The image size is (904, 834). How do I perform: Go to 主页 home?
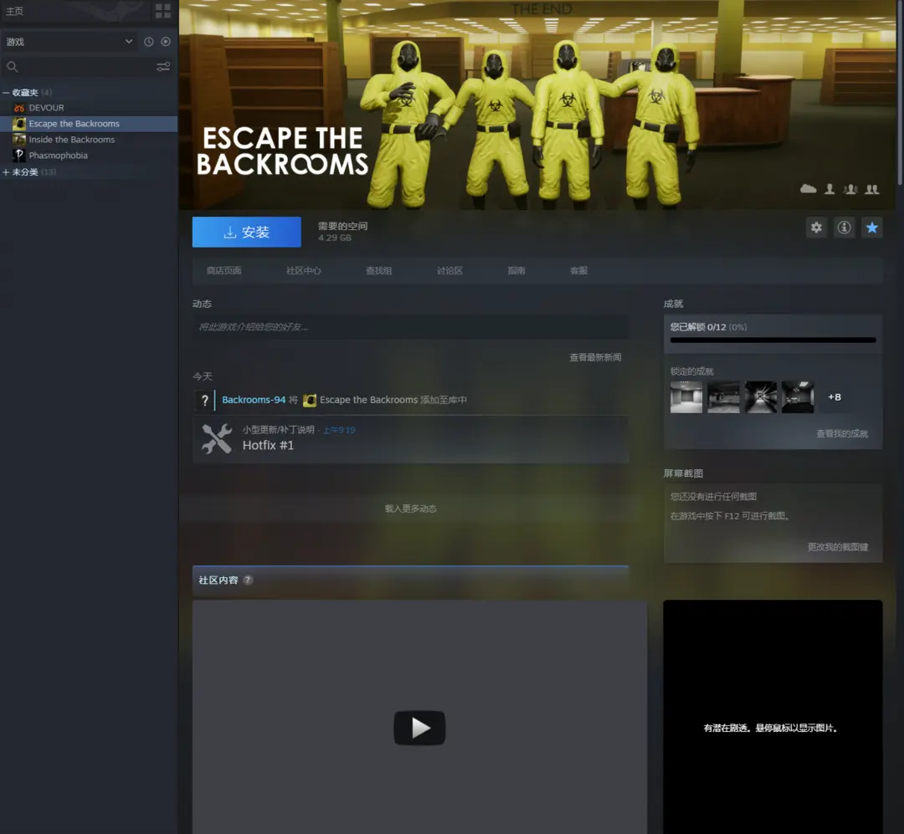coord(14,11)
